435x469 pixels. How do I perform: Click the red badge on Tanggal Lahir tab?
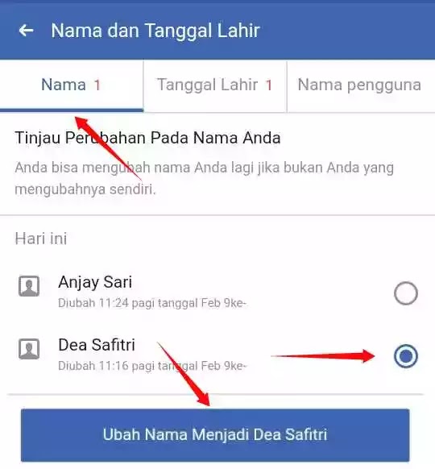pyautogui.click(x=269, y=85)
